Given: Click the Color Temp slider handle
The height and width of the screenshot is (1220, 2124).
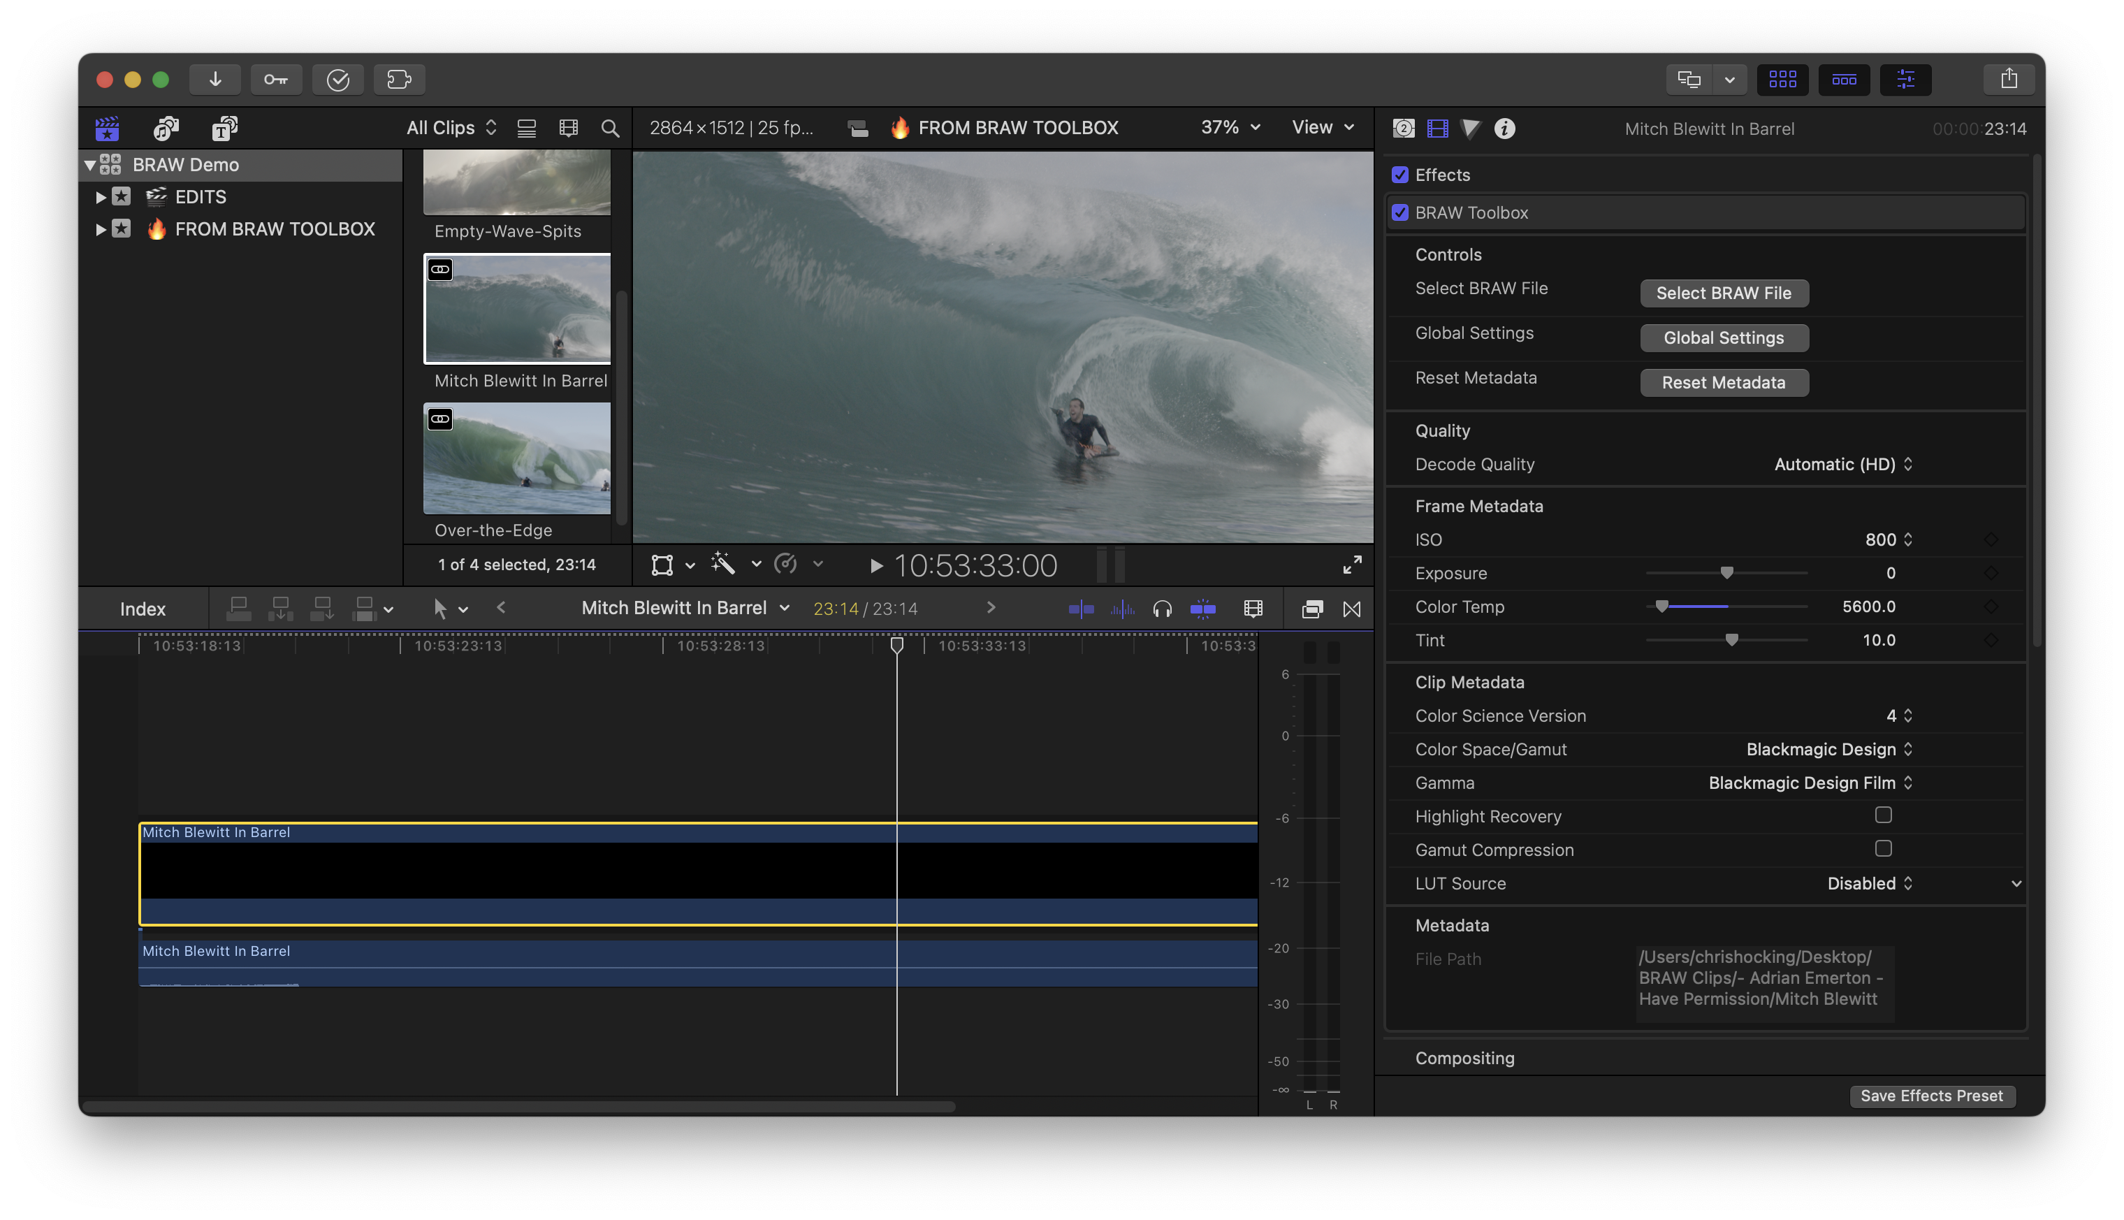Looking at the screenshot, I should pyautogui.click(x=1661, y=607).
